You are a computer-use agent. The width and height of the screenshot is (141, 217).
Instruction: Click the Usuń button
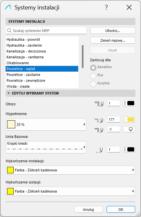point(113,50)
